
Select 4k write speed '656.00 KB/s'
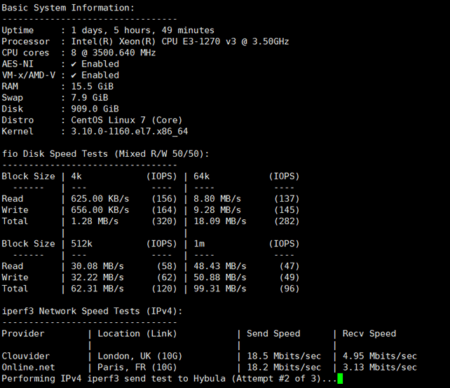pos(100,210)
